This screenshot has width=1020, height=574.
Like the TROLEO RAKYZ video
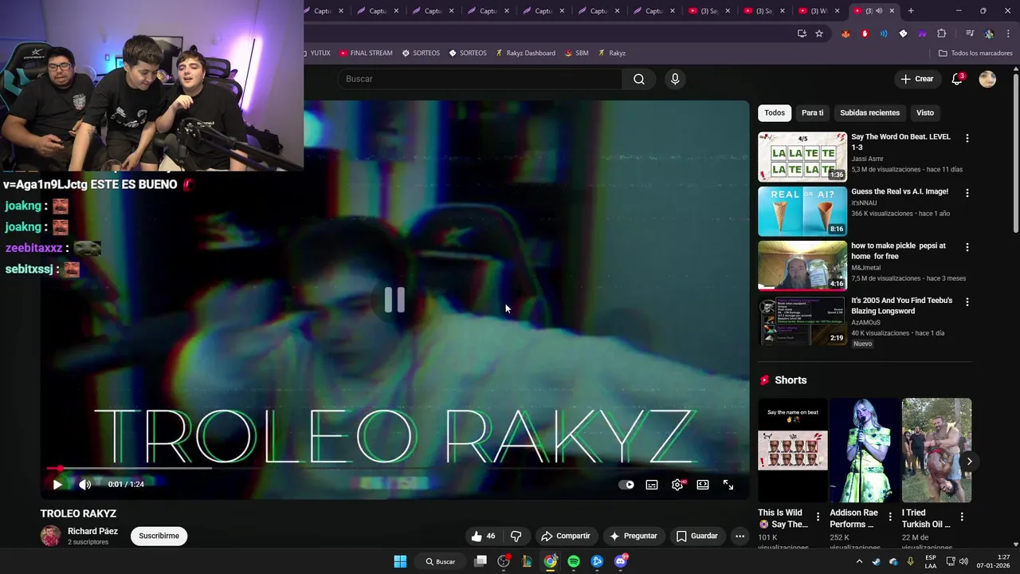pyautogui.click(x=483, y=536)
